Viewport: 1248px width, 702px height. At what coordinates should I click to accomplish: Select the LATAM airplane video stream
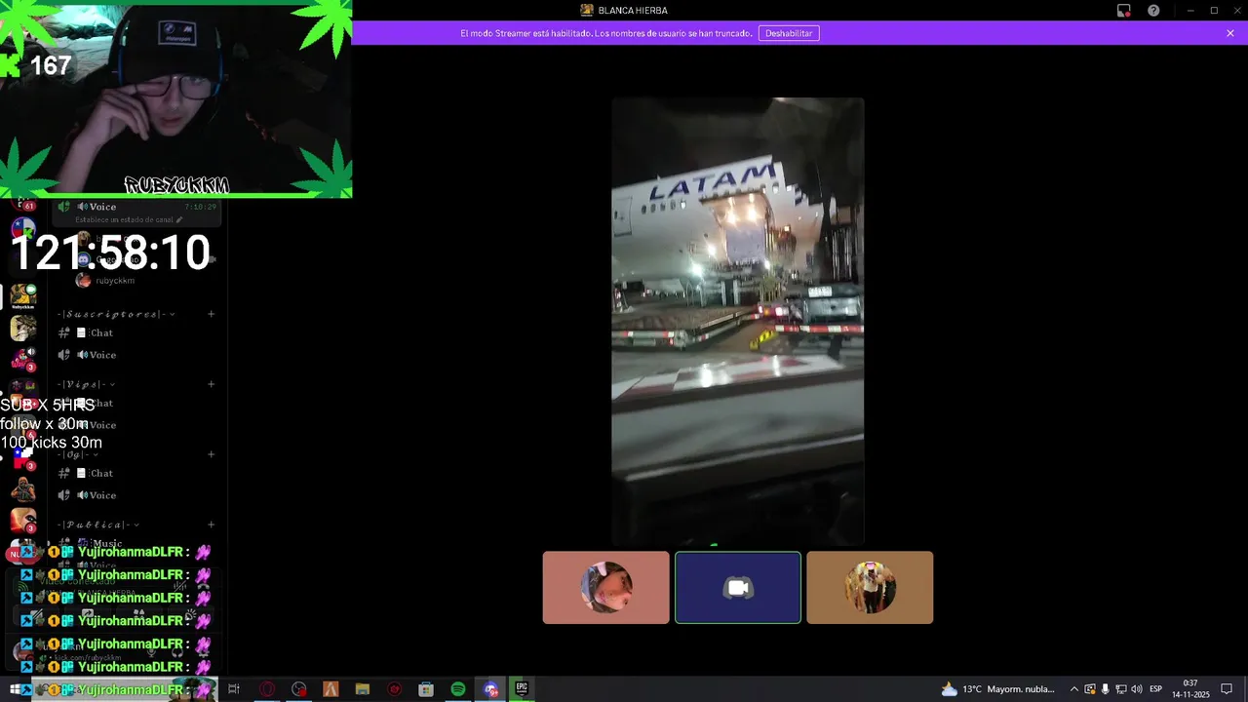(738, 321)
